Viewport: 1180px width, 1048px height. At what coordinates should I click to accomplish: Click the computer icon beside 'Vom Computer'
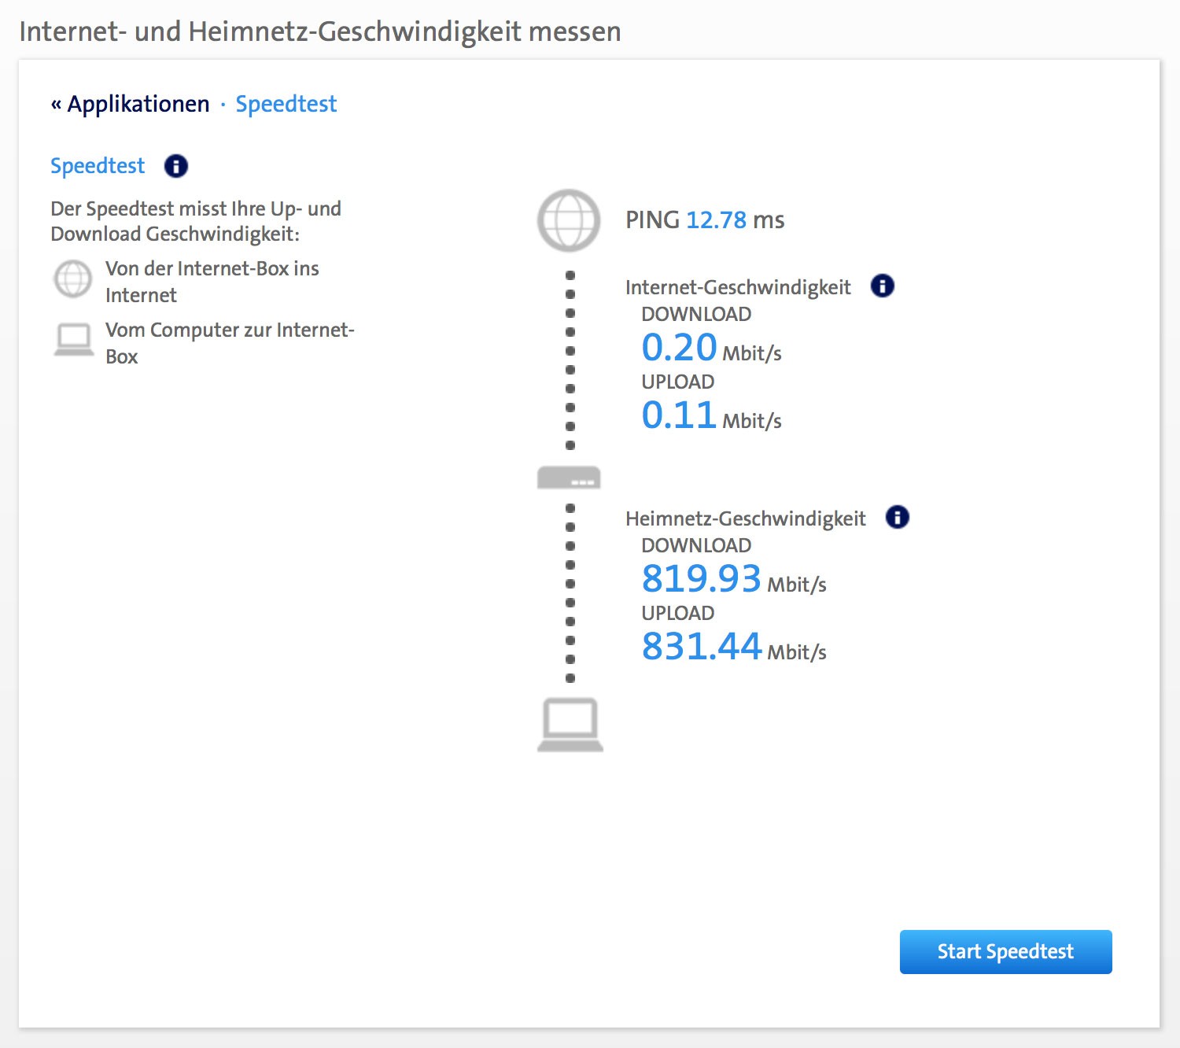tap(72, 337)
